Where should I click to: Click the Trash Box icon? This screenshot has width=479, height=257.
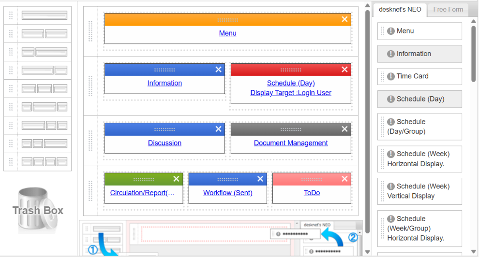[x=38, y=210]
